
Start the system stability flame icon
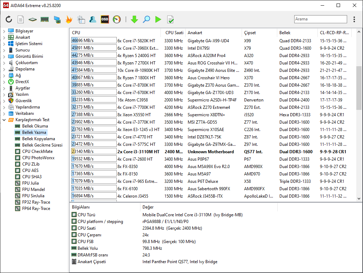point(69,19)
